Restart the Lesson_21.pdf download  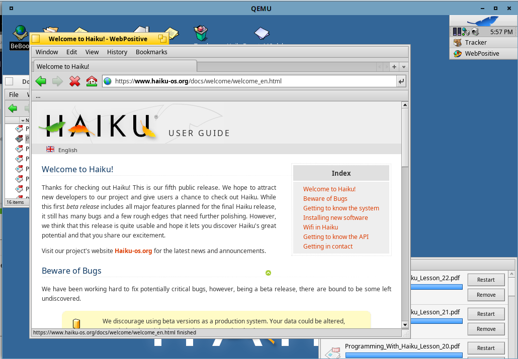[x=486, y=314]
